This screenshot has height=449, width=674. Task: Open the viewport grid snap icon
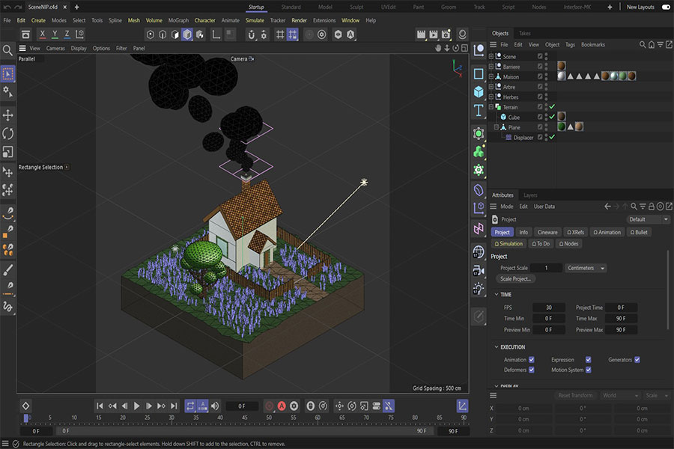(x=280, y=34)
